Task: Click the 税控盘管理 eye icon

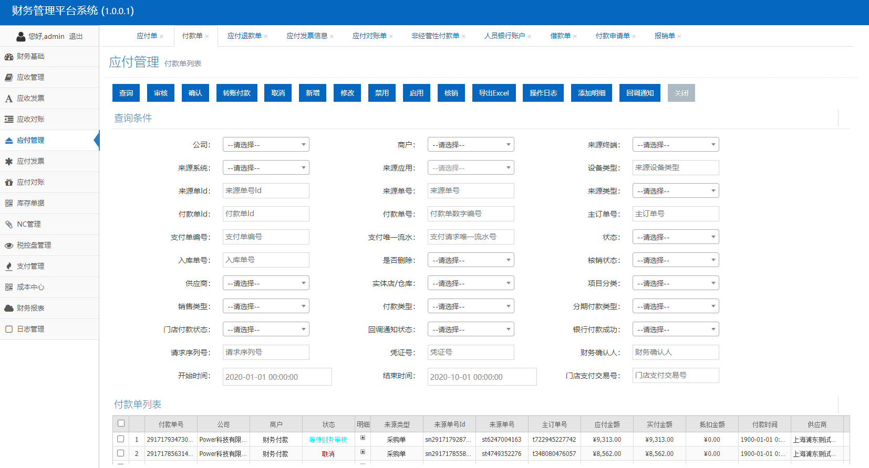Action: click(x=9, y=246)
